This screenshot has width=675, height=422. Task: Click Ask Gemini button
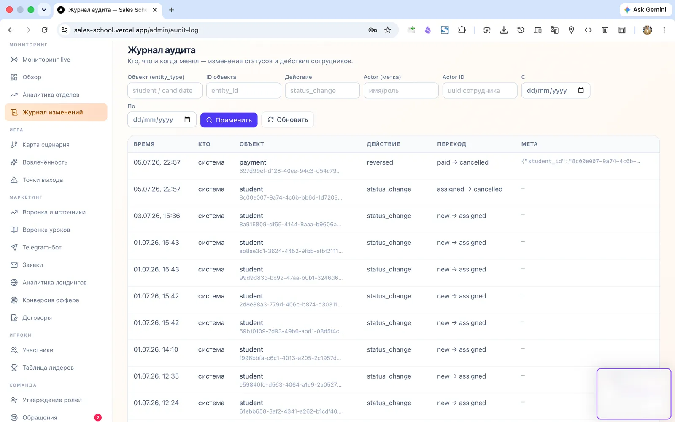pyautogui.click(x=645, y=10)
